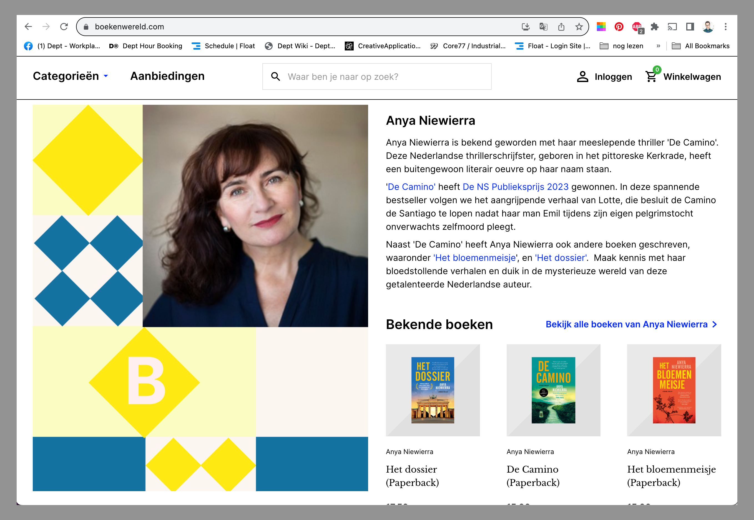Click the De Camino book cover thumbnail
Image resolution: width=754 pixels, height=520 pixels.
[553, 390]
